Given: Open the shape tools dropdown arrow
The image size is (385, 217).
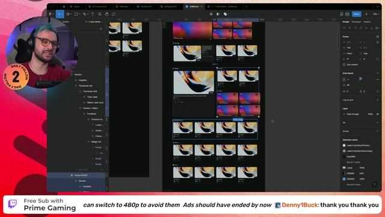Looking at the screenshot, I should tap(79, 14).
